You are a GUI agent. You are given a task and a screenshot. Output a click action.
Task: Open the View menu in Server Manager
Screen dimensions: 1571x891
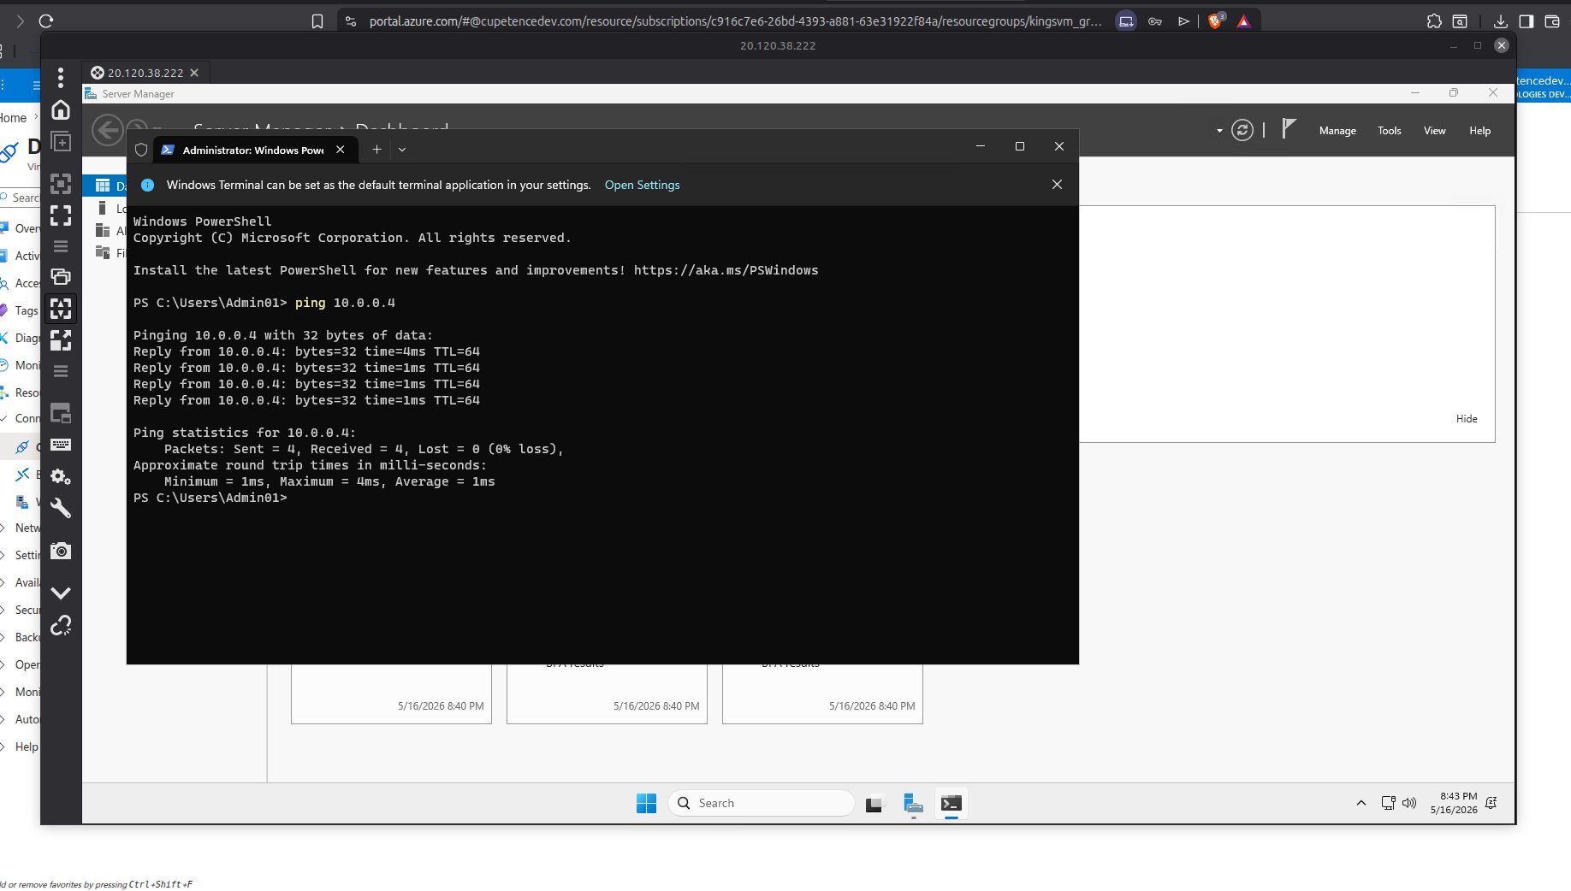[1435, 131]
